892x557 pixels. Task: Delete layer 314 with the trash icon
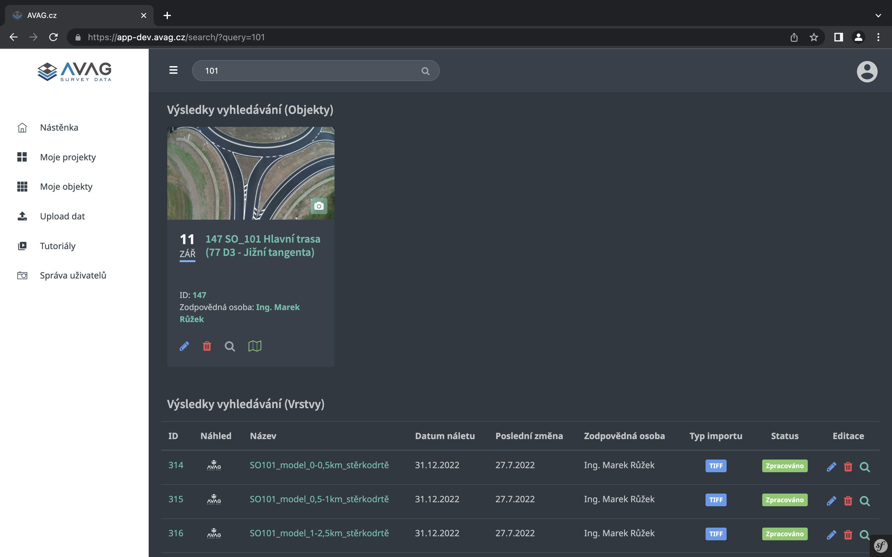click(848, 467)
